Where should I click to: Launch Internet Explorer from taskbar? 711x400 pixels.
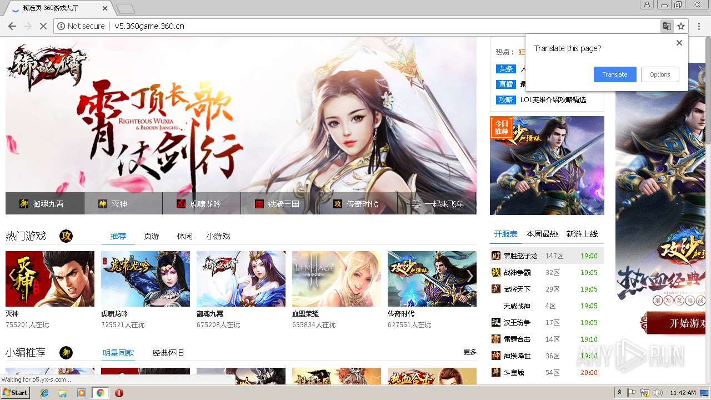(x=44, y=393)
